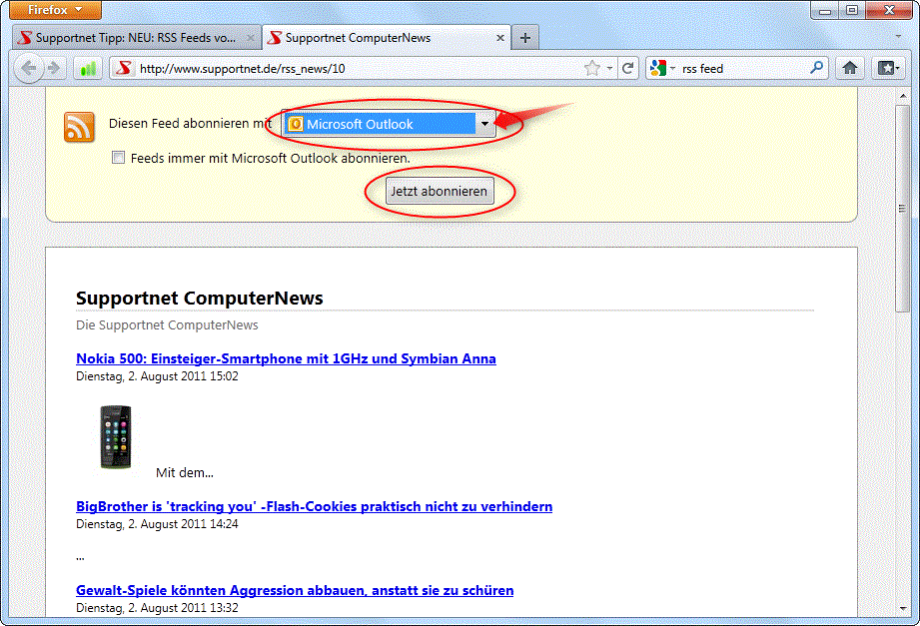Viewport: 920px width, 626px height.
Task: Click the vertical scrollbar thumb
Action: [x=902, y=209]
